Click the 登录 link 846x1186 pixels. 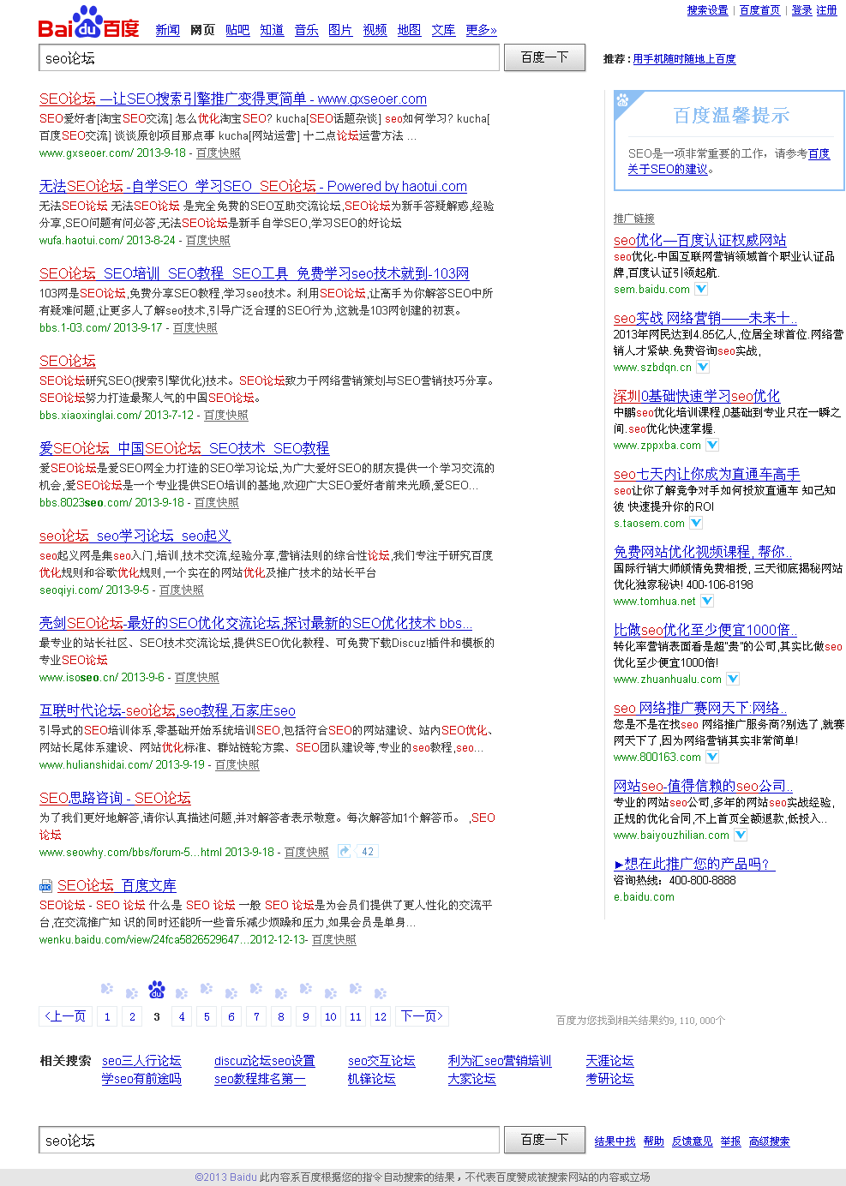(x=801, y=10)
